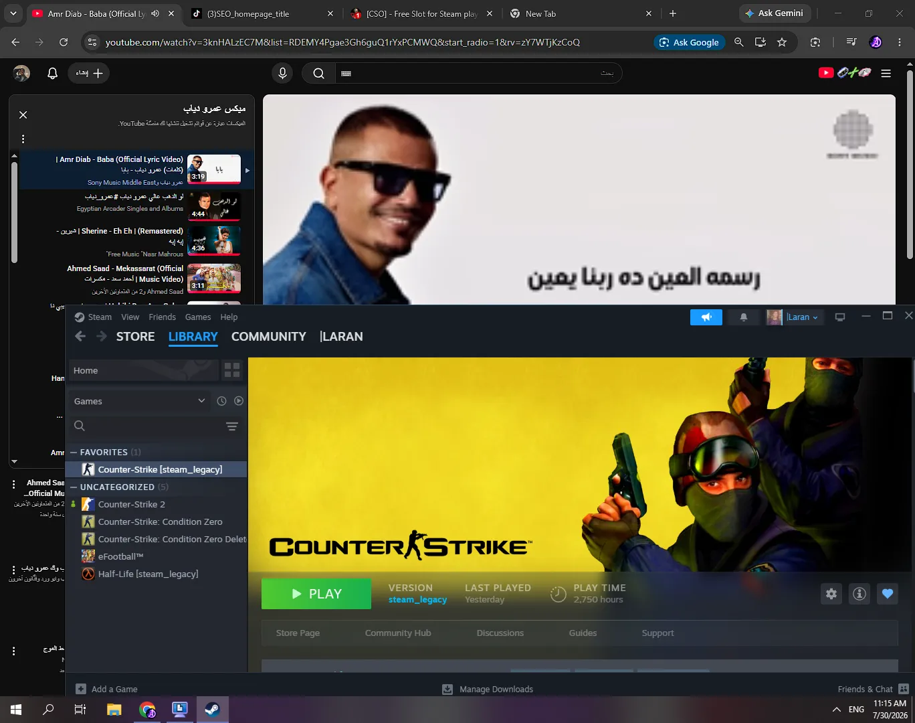
Task: Click the Ask Google button in address bar
Action: click(x=690, y=42)
